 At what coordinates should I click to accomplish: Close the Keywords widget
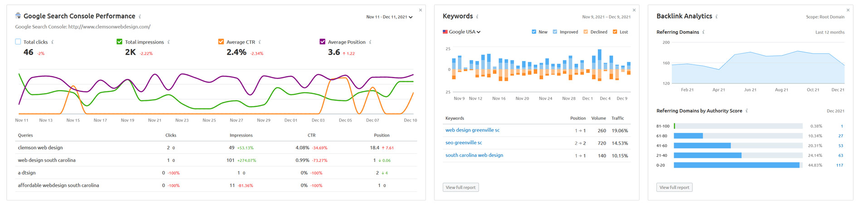click(634, 10)
